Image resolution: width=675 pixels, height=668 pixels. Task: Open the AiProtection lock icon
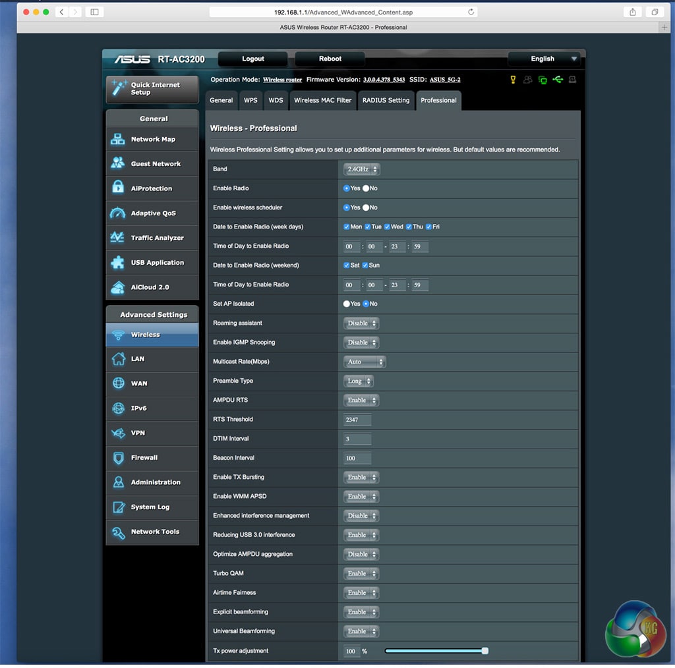tap(118, 188)
